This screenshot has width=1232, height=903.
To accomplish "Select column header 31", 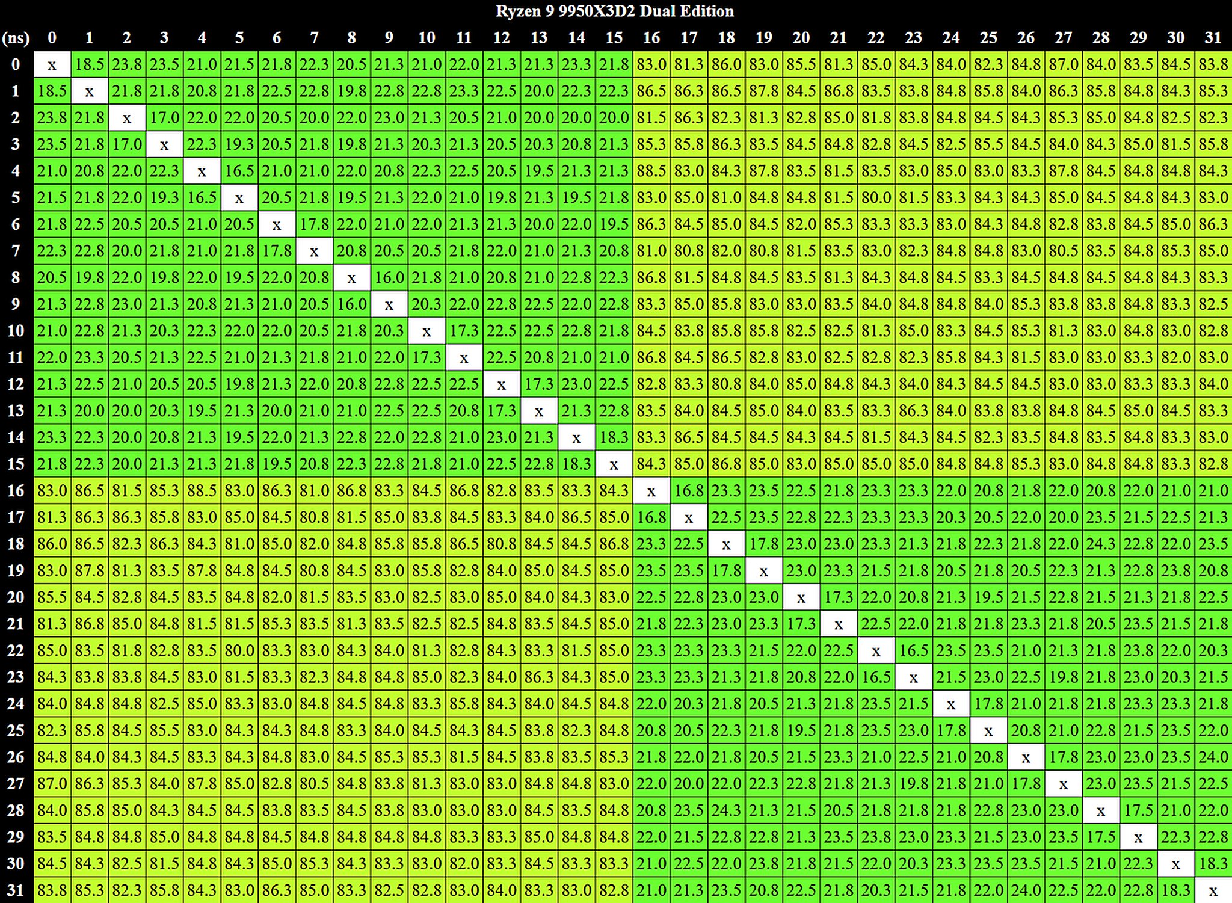I will [1213, 38].
